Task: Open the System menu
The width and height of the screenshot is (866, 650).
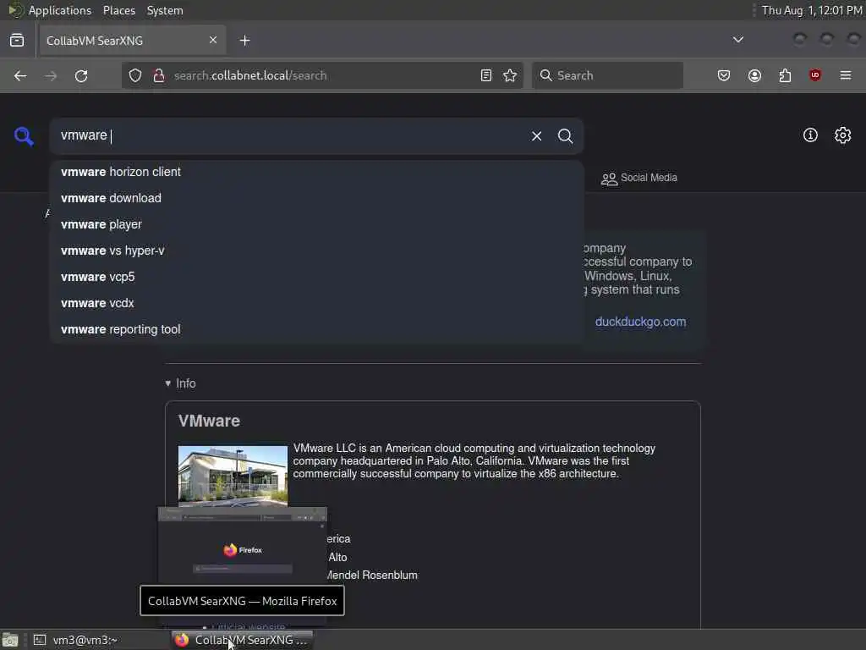Action: click(x=165, y=10)
